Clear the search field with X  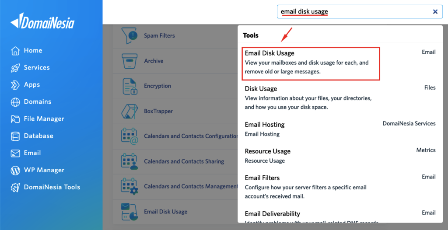click(435, 11)
